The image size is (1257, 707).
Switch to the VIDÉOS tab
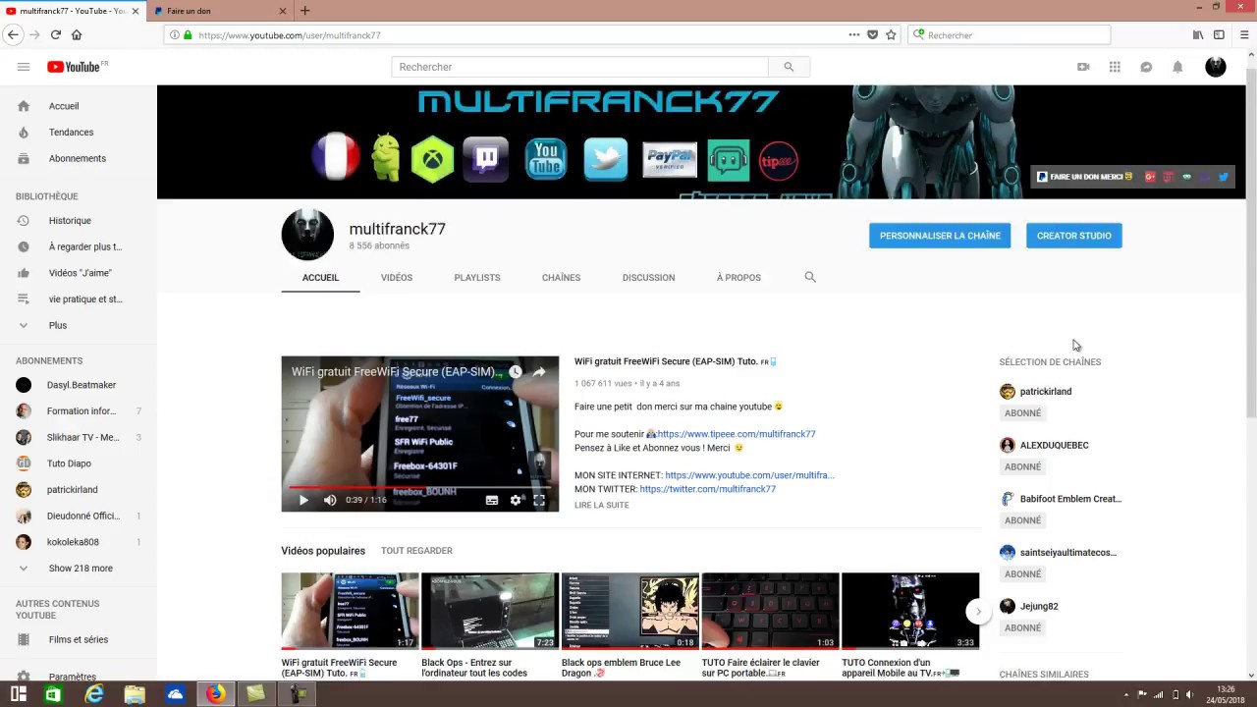pyautogui.click(x=397, y=277)
